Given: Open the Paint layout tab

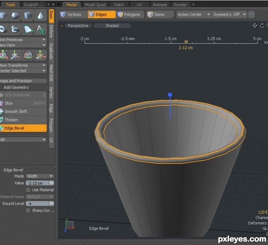Looking at the screenshot, I should click(119, 5).
